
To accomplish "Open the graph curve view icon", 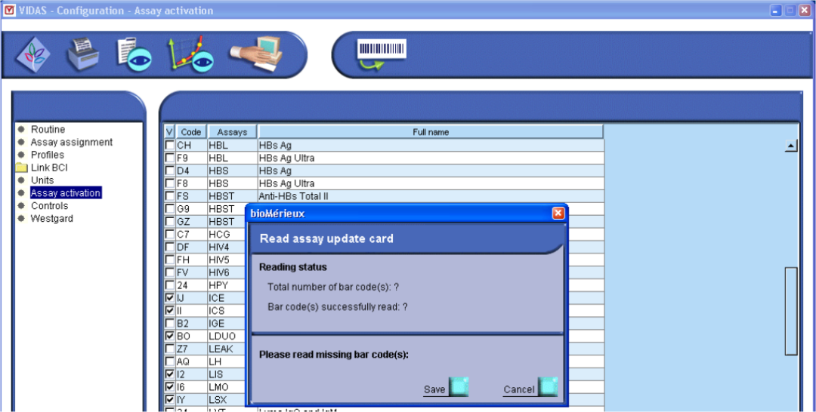I will click(190, 55).
